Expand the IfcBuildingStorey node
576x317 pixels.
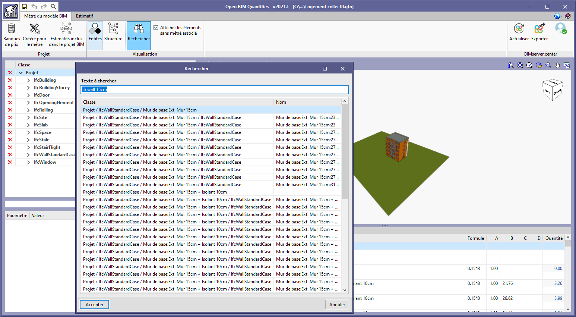pos(28,88)
